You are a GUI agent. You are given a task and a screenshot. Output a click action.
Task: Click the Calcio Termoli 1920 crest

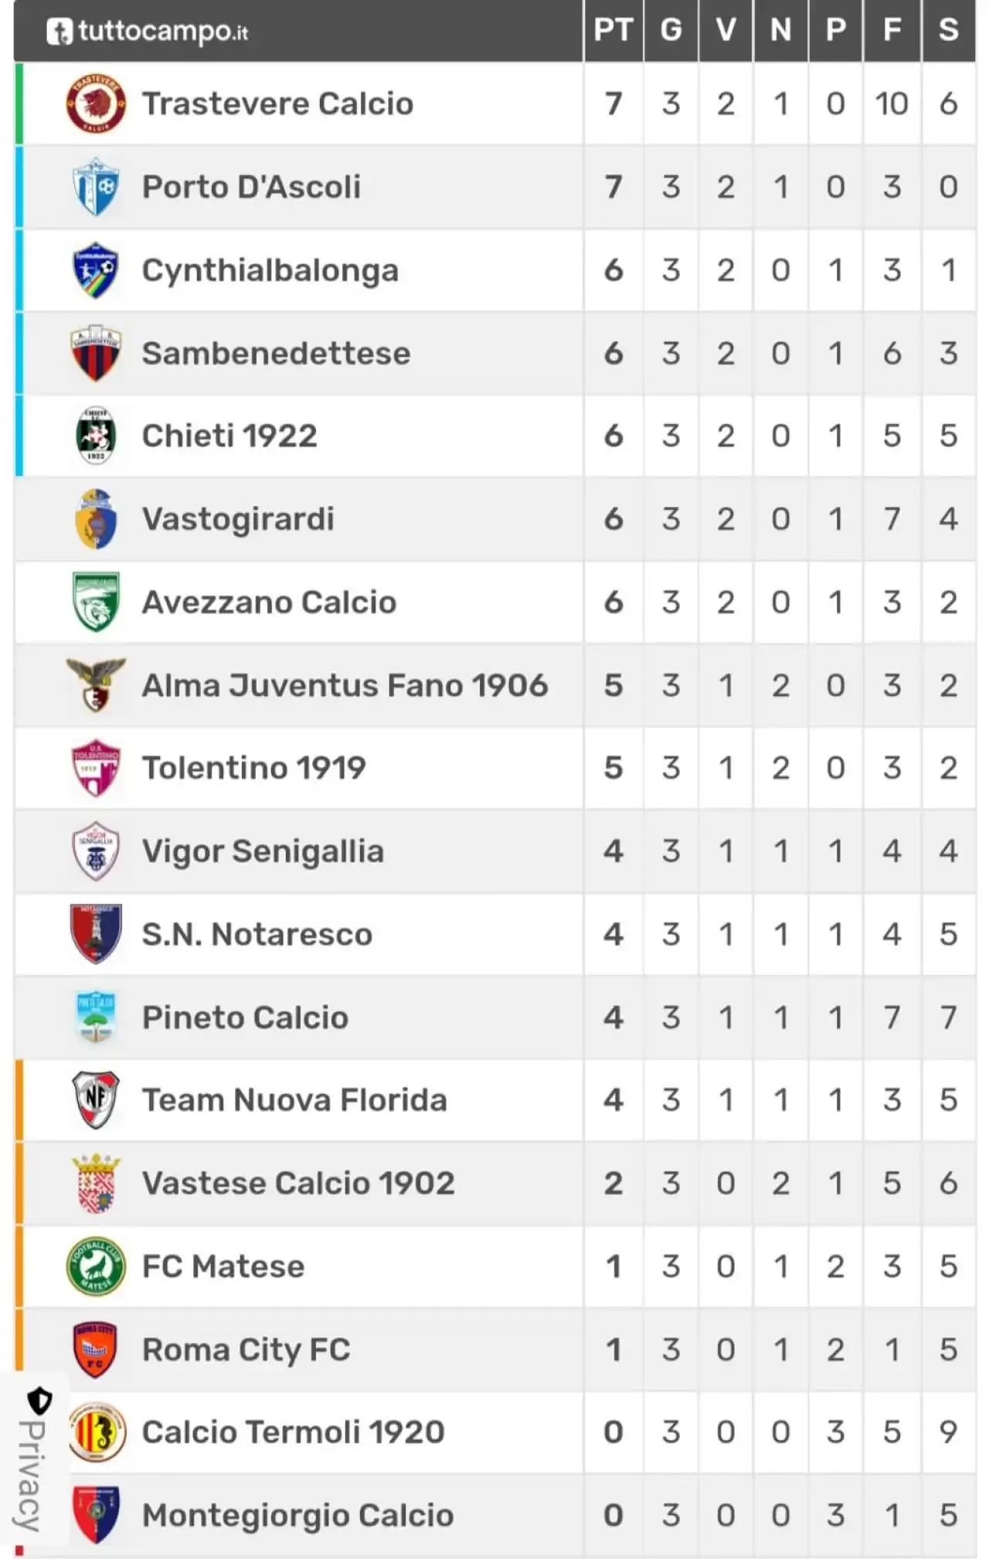[x=96, y=1432]
